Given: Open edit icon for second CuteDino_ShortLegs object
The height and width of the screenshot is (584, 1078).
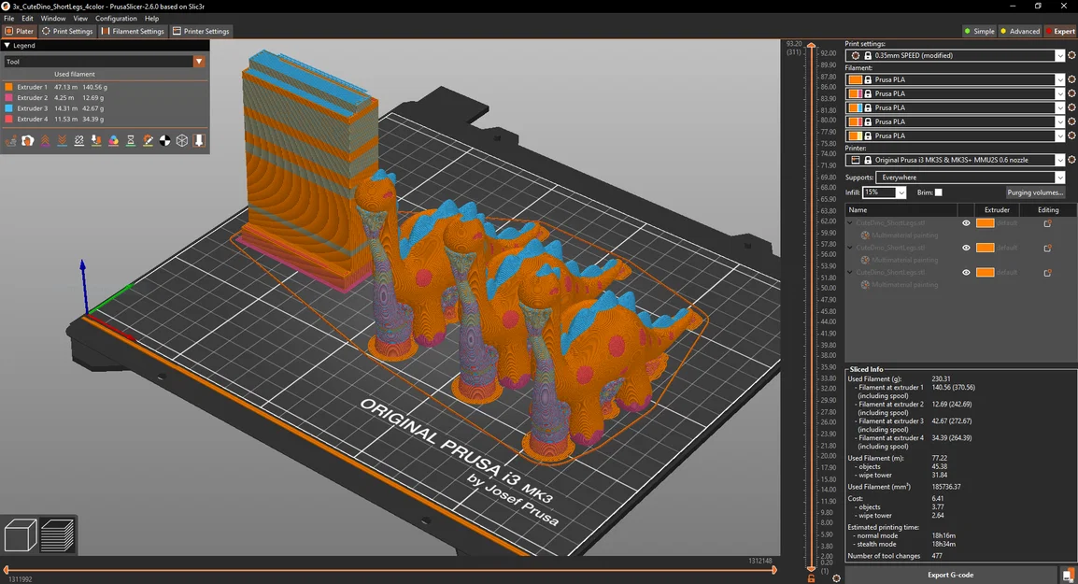Looking at the screenshot, I should tap(1048, 249).
